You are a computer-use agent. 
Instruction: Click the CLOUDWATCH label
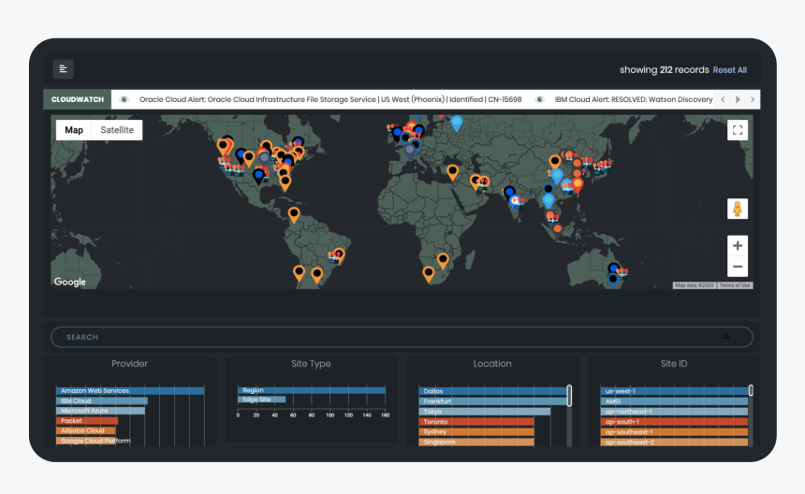77,99
